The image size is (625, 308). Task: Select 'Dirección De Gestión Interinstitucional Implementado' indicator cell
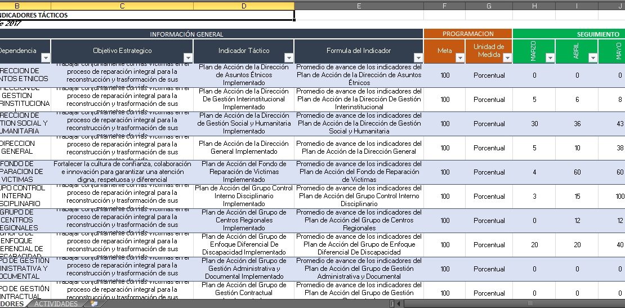(x=244, y=100)
